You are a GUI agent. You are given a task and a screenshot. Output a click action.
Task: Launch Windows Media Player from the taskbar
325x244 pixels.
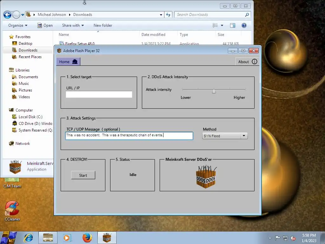pyautogui.click(x=67, y=238)
